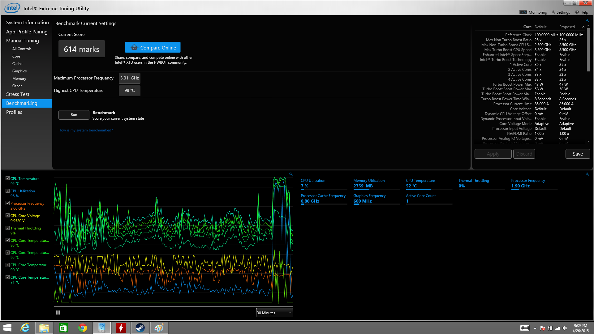Toggle the CPU Core Temperature checkbox at 90 °C
This screenshot has width=594, height=334.
pyautogui.click(x=7, y=265)
